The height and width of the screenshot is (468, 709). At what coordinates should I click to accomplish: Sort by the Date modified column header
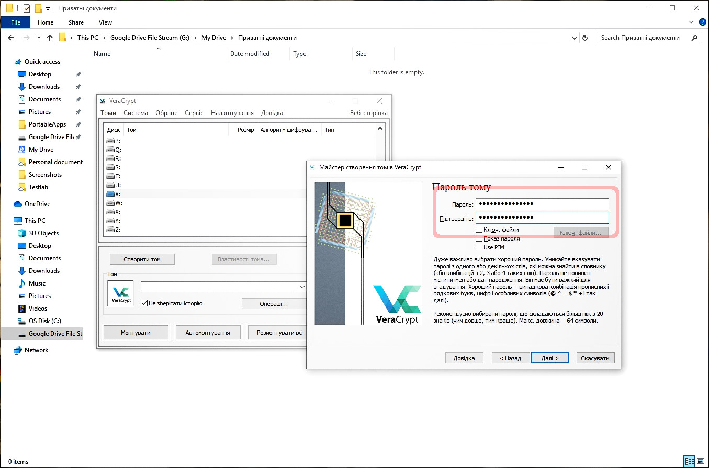pos(258,54)
